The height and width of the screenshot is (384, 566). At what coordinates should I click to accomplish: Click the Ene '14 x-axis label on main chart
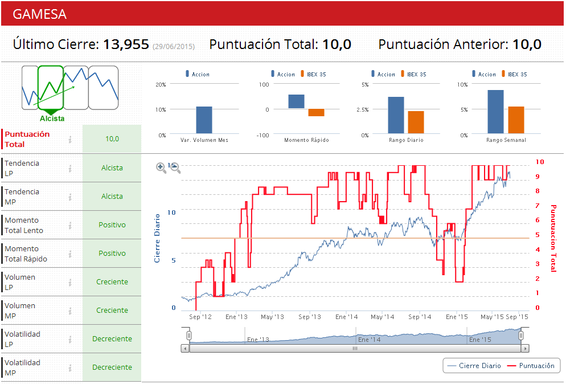[x=347, y=317]
